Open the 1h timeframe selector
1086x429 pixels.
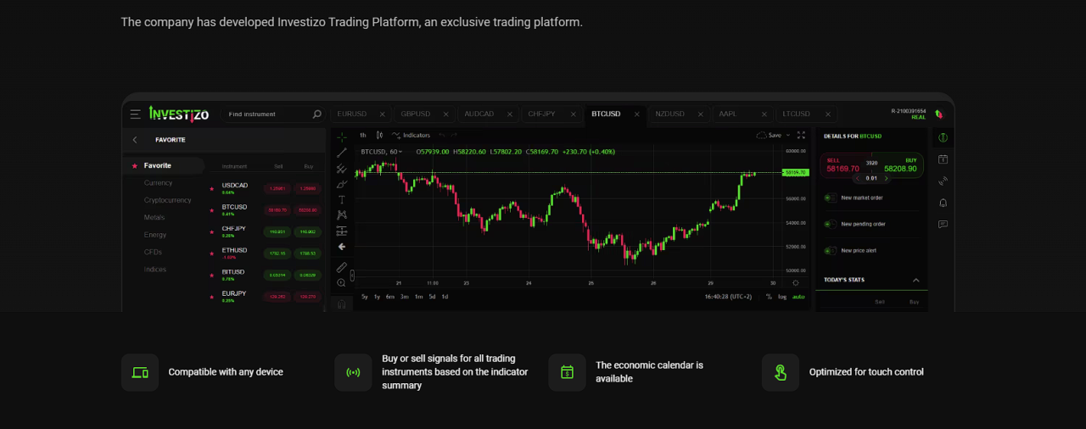pyautogui.click(x=363, y=135)
